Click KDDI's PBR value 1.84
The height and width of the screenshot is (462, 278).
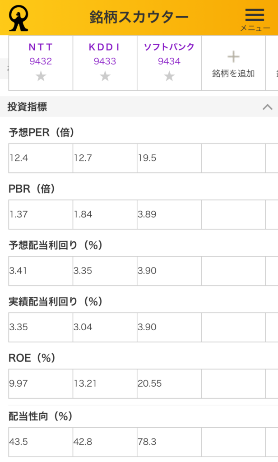[83, 214]
